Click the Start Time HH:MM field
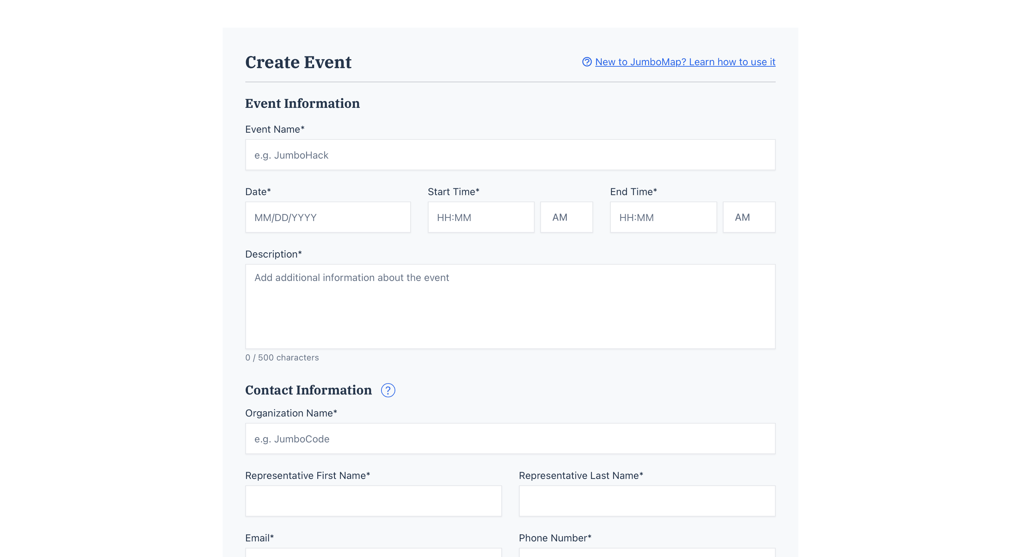The height and width of the screenshot is (557, 1021). click(481, 217)
